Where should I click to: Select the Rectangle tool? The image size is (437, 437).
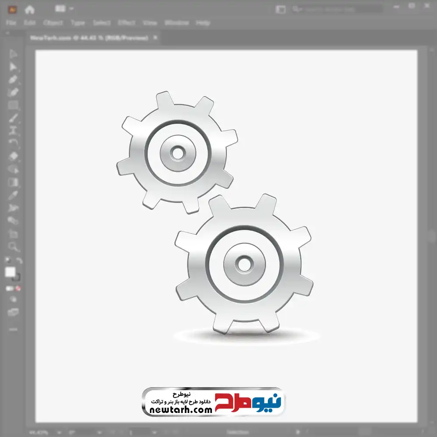(13, 105)
